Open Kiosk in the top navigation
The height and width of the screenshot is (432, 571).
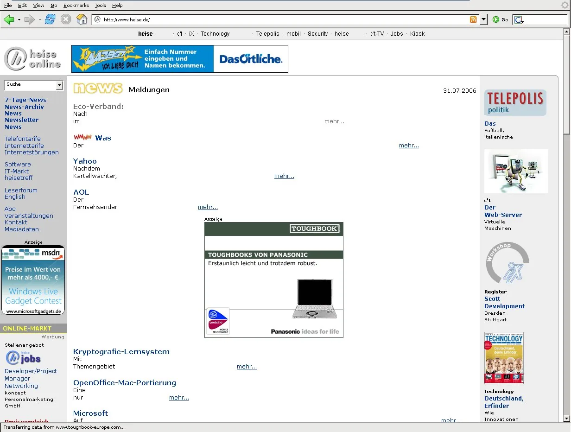coord(417,34)
